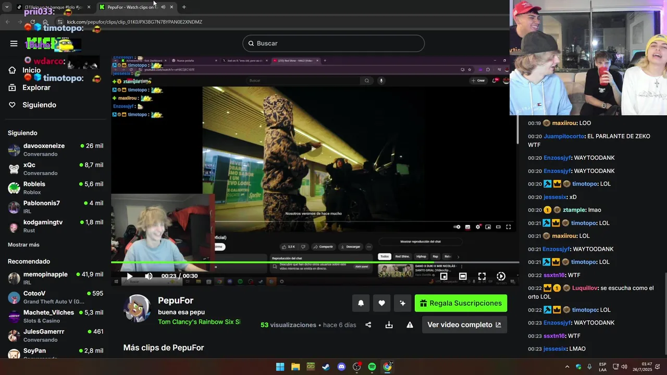Click the microphone icon in system tray

(589, 367)
